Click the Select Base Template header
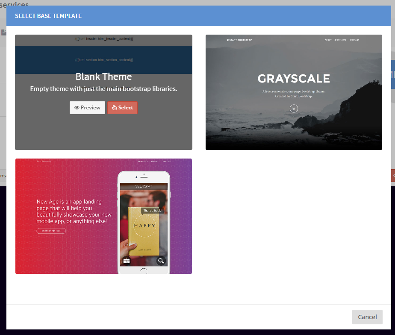 (x=48, y=16)
